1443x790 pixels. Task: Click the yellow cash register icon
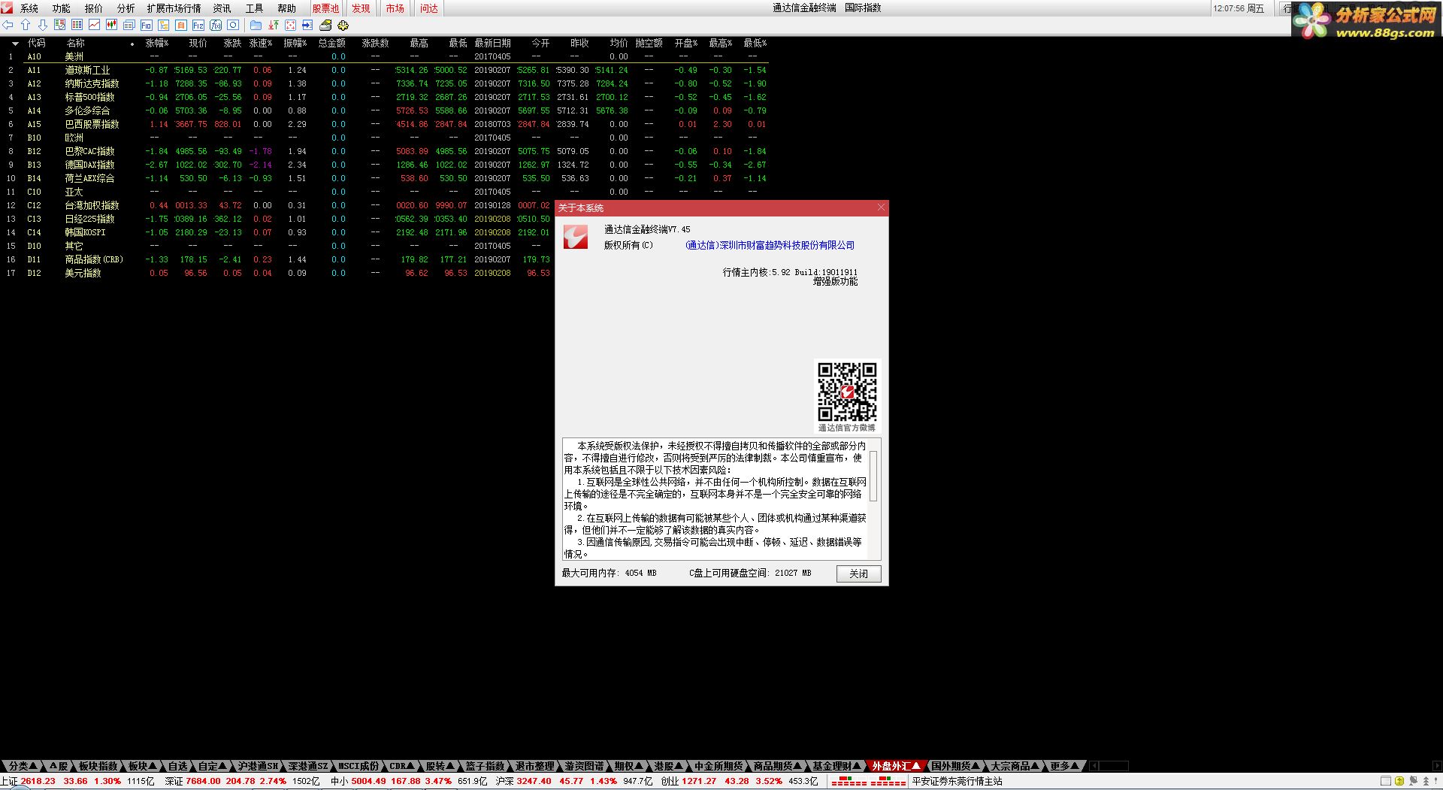(325, 25)
